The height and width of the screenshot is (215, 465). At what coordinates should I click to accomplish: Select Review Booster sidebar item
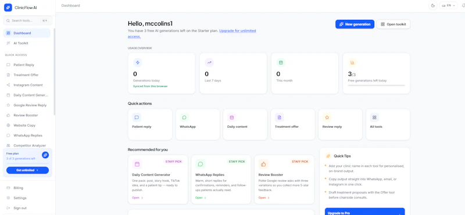click(27, 115)
